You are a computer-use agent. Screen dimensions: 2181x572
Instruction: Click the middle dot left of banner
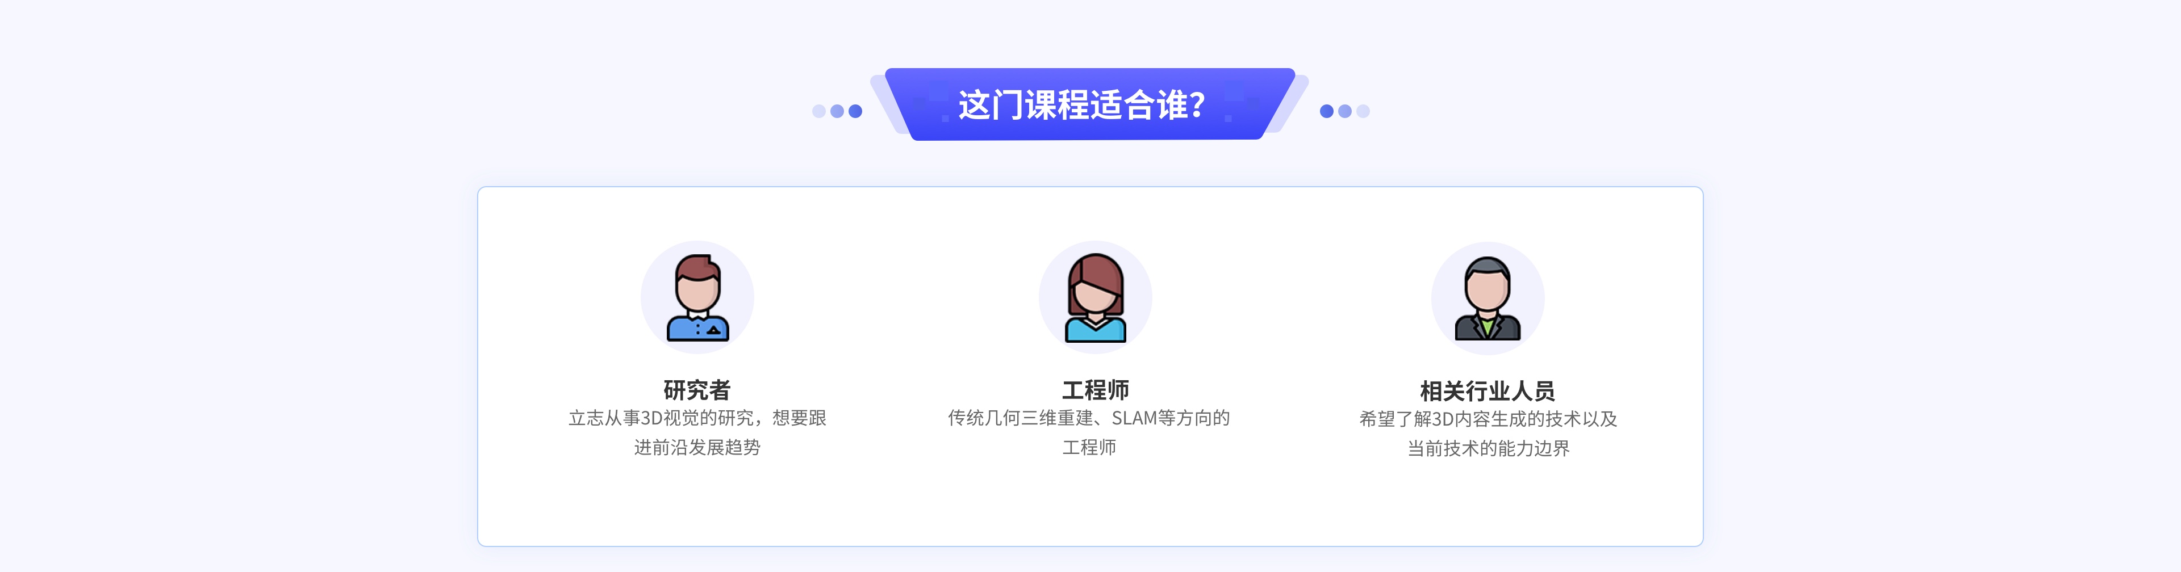tap(837, 111)
